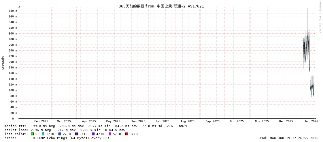Click the Aug 2025 x-axis label

coord(187,121)
